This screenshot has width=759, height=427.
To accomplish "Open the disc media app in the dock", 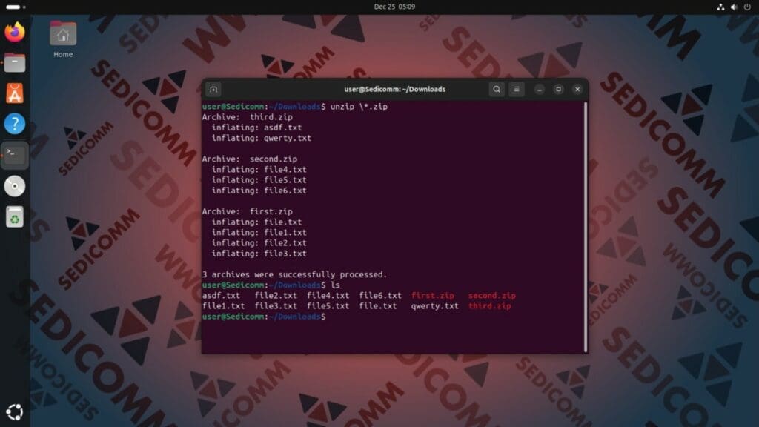I will pos(15,186).
